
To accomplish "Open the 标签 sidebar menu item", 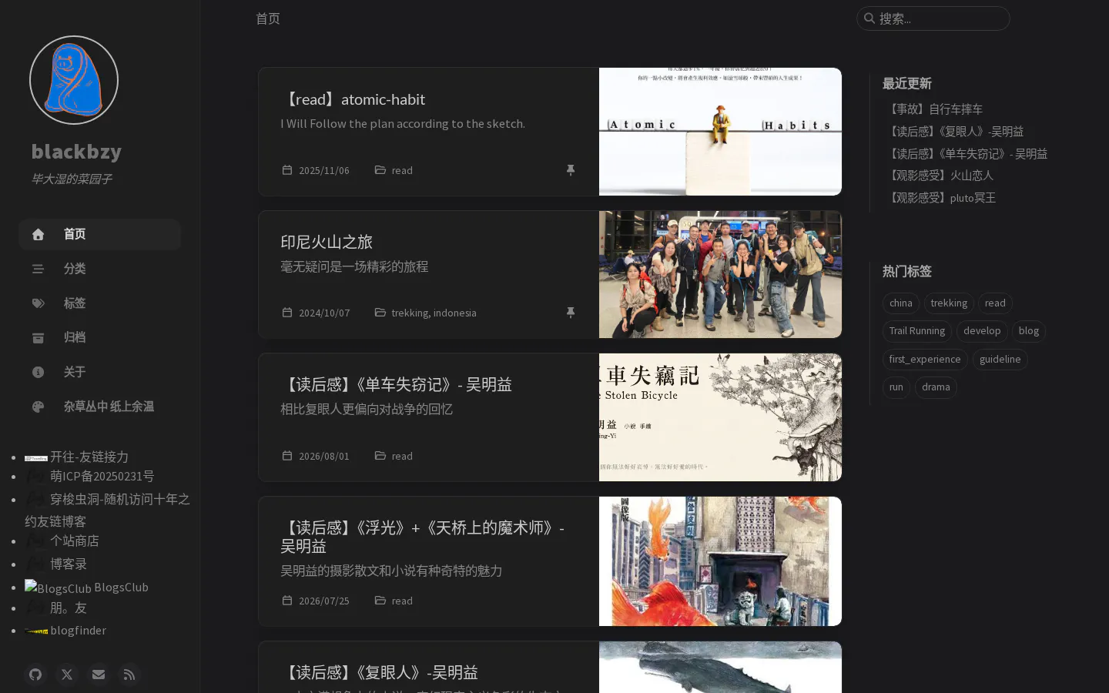I will tap(100, 303).
